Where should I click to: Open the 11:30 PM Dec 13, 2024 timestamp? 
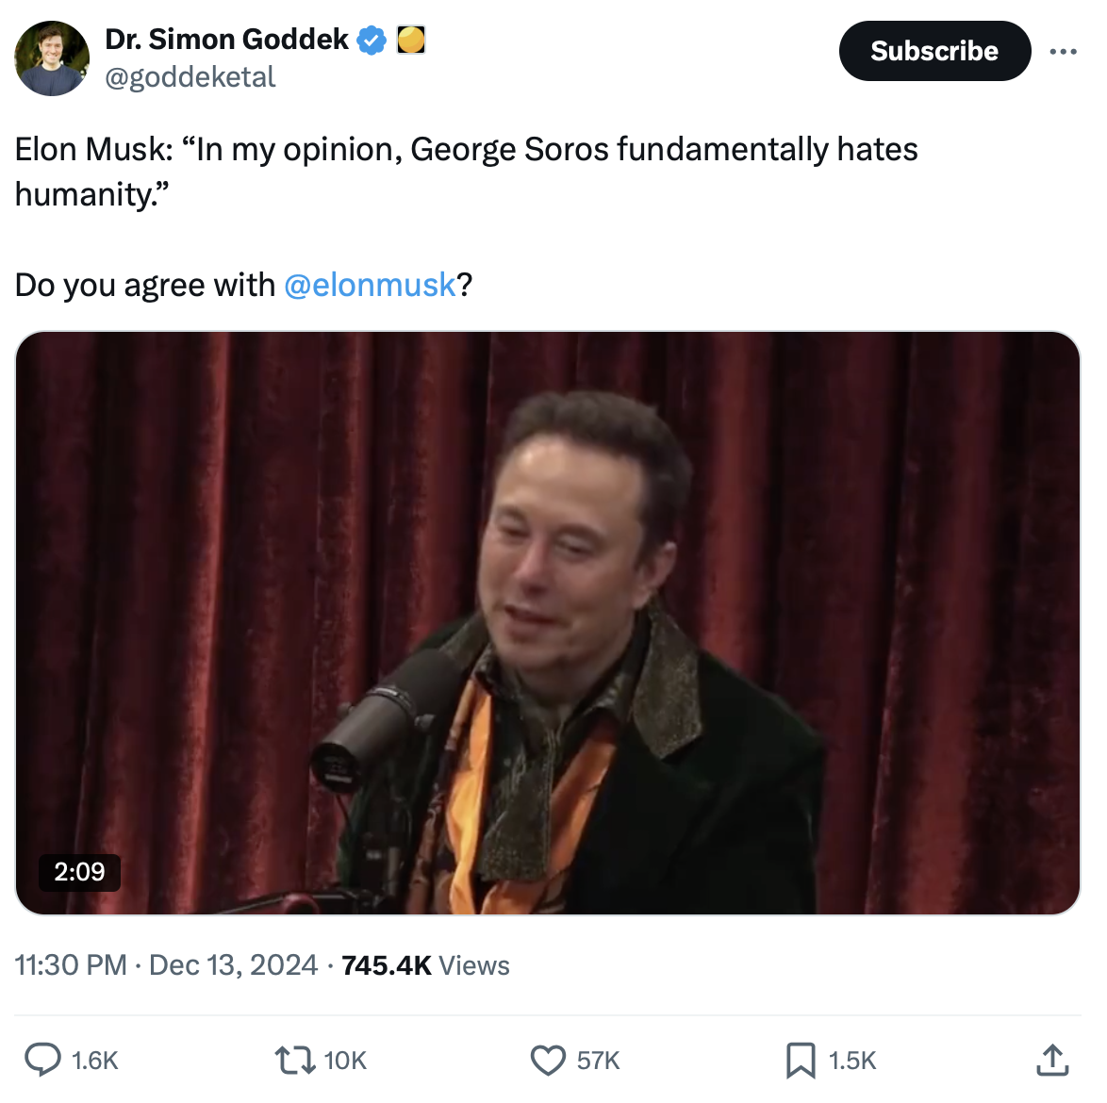[x=166, y=965]
